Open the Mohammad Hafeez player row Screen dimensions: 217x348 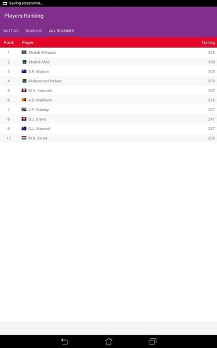109,81
